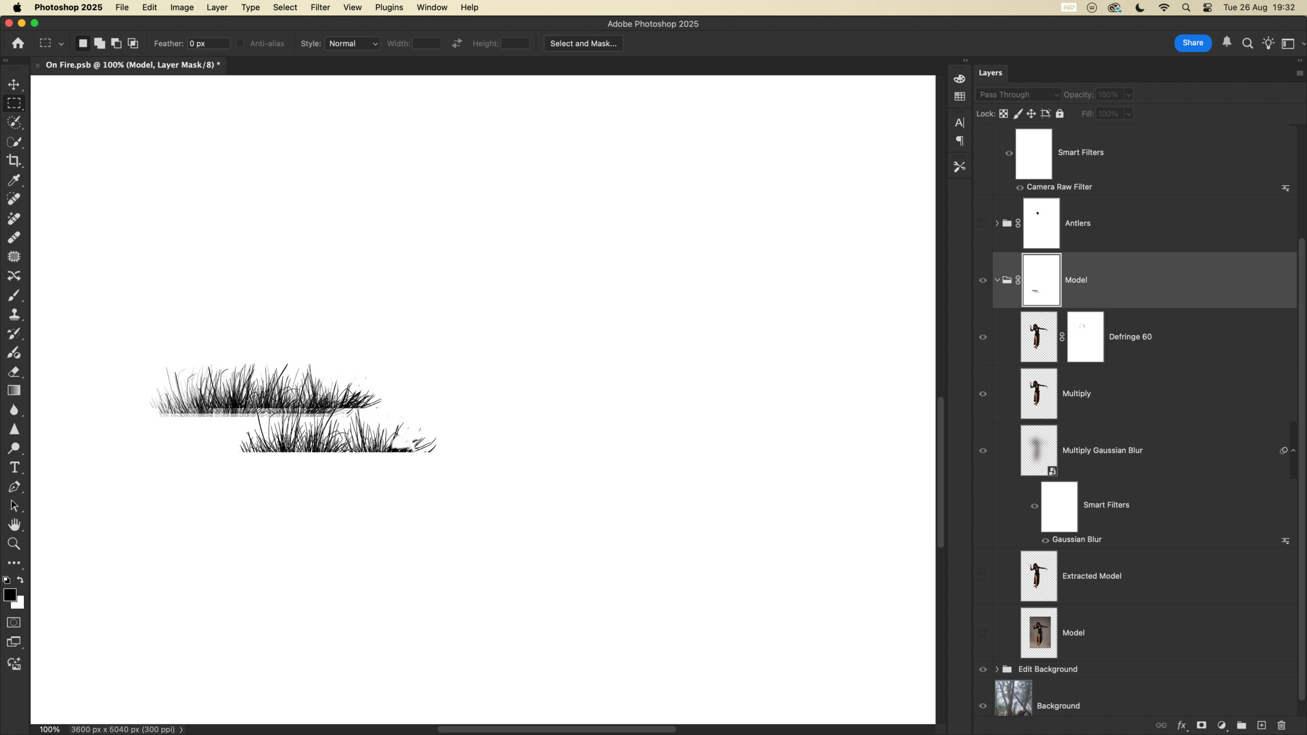The height and width of the screenshot is (735, 1307).
Task: Click the Share button
Action: 1193,43
